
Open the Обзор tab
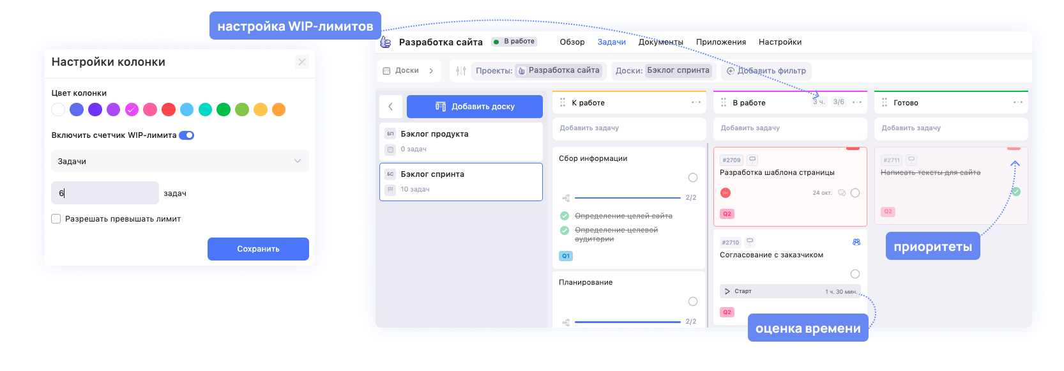pos(572,42)
